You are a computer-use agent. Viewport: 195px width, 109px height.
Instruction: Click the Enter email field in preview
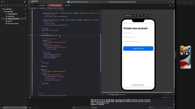[x=138, y=33]
